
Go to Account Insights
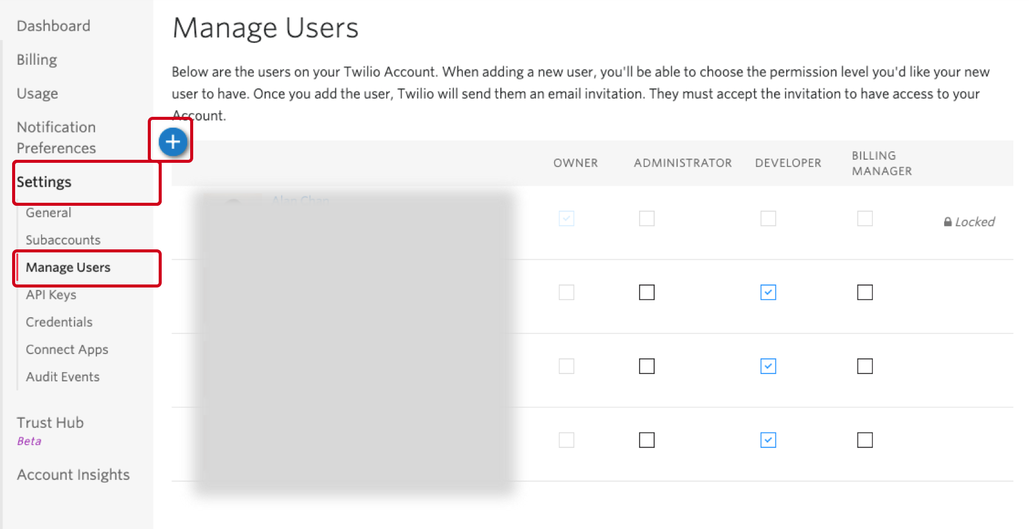point(73,475)
